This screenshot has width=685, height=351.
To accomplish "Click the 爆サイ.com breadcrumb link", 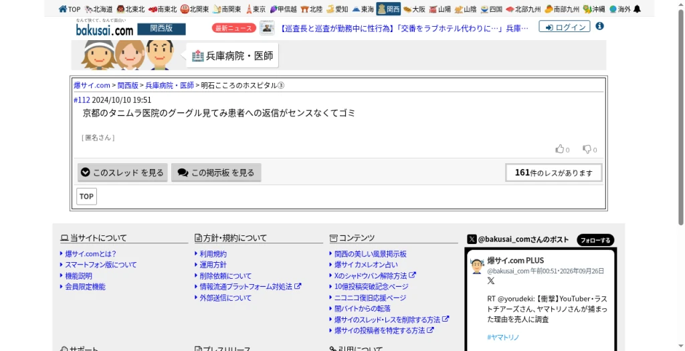I will 92,85.
